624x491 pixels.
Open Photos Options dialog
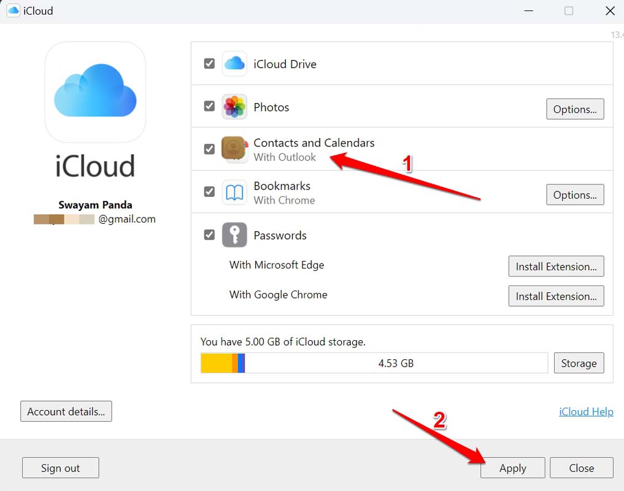click(x=574, y=108)
